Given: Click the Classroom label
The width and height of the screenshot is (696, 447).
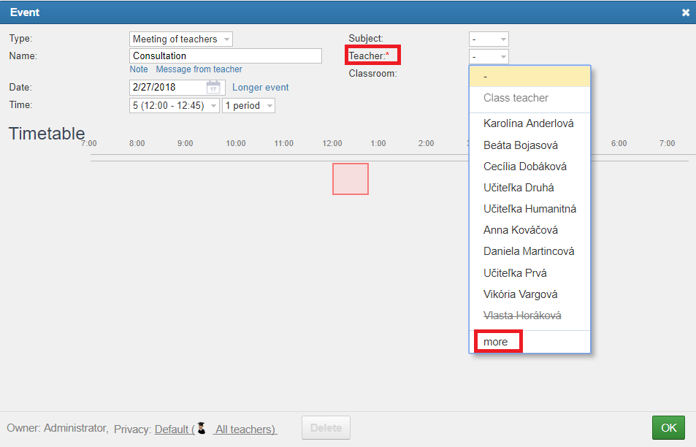Looking at the screenshot, I should coord(373,74).
